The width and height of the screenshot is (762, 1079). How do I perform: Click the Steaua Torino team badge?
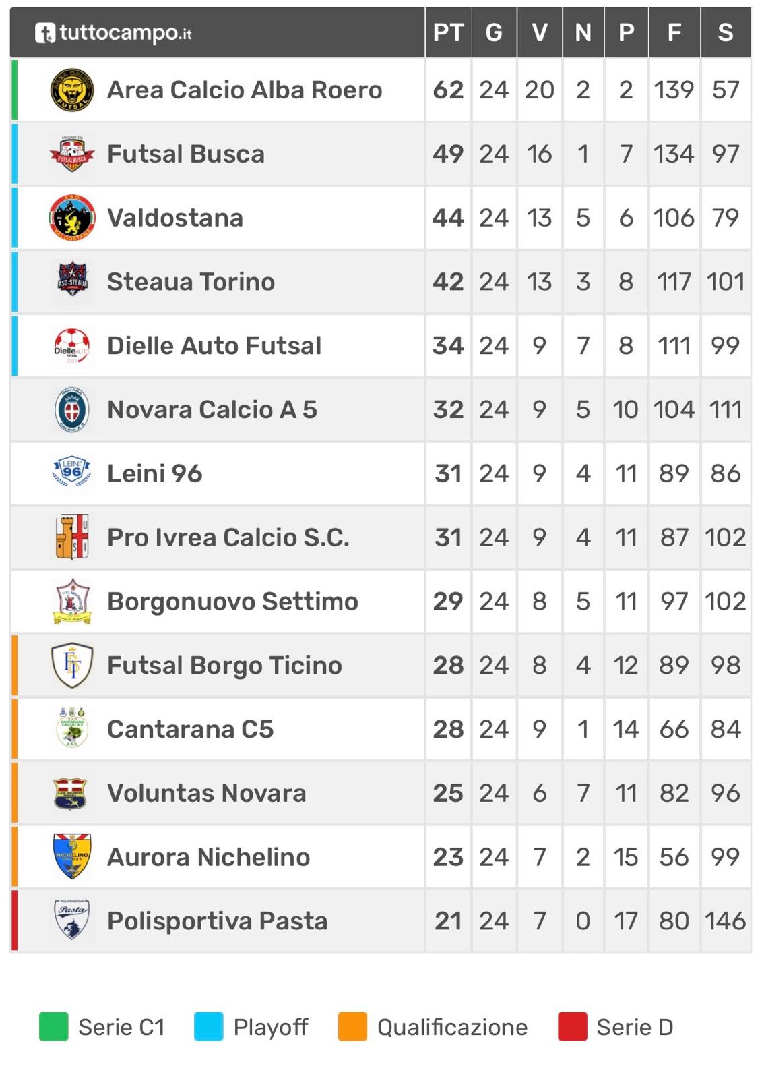(x=72, y=282)
